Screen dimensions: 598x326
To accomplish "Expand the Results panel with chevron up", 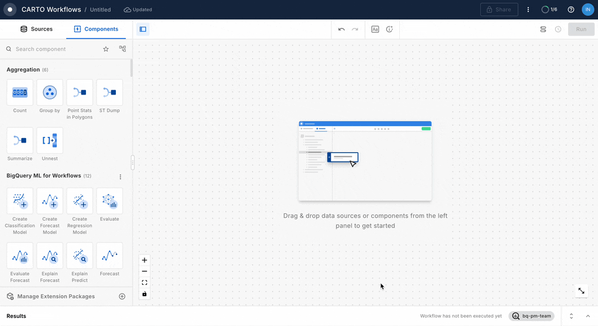I will pos(587,316).
